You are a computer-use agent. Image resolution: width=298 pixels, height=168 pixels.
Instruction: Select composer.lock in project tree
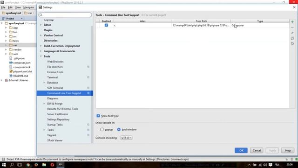tap(22, 67)
